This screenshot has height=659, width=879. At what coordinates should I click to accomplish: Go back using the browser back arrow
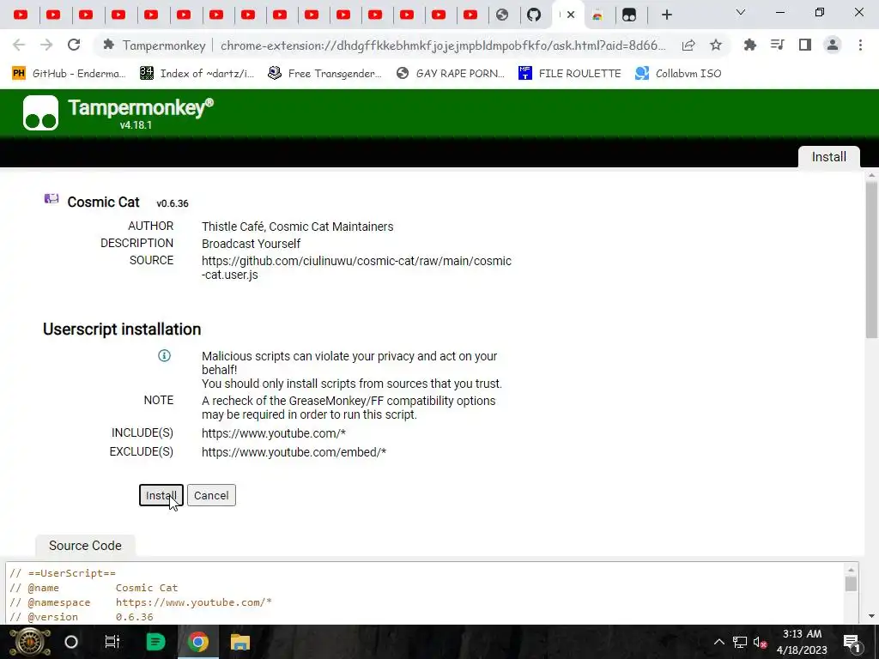pyautogui.click(x=19, y=45)
